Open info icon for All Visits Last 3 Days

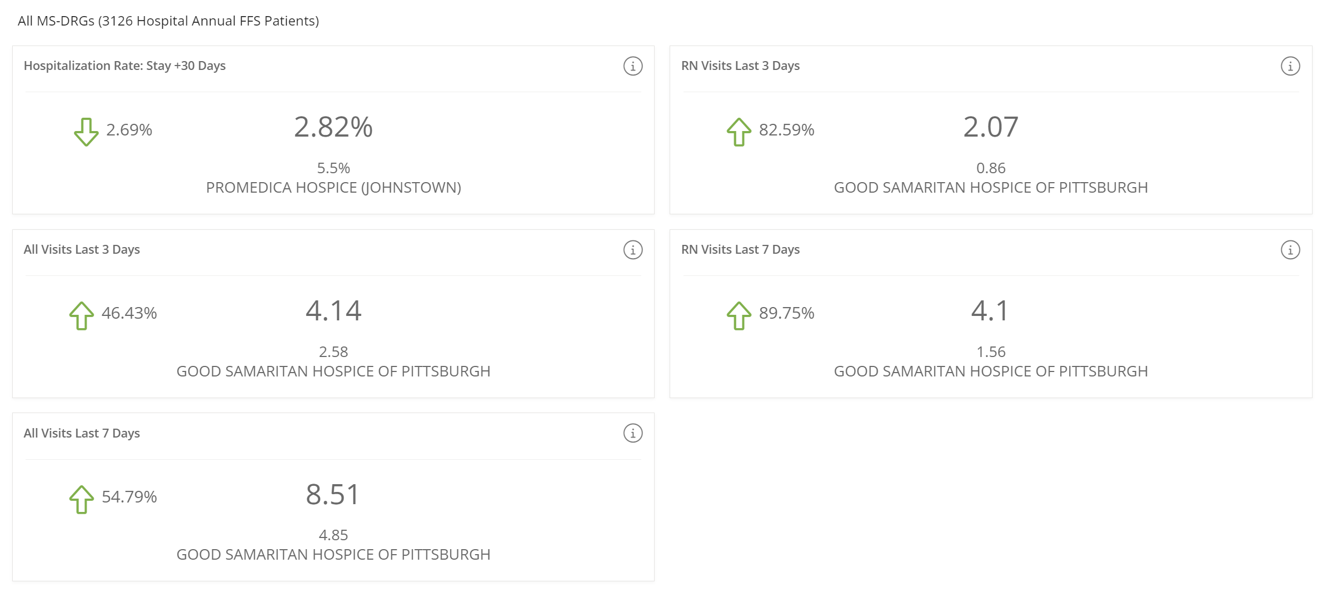pos(632,250)
